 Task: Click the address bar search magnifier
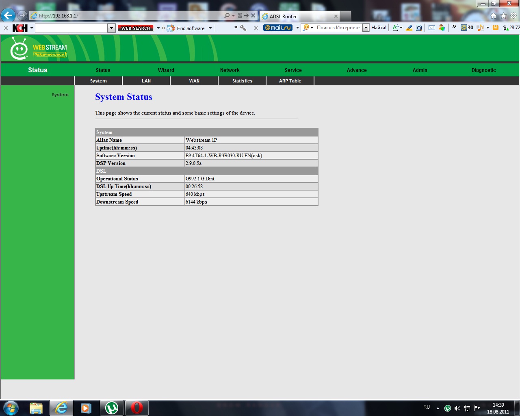point(227,15)
